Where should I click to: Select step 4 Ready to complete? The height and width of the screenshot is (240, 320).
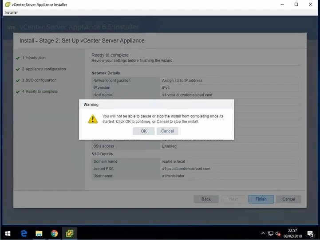pos(40,91)
